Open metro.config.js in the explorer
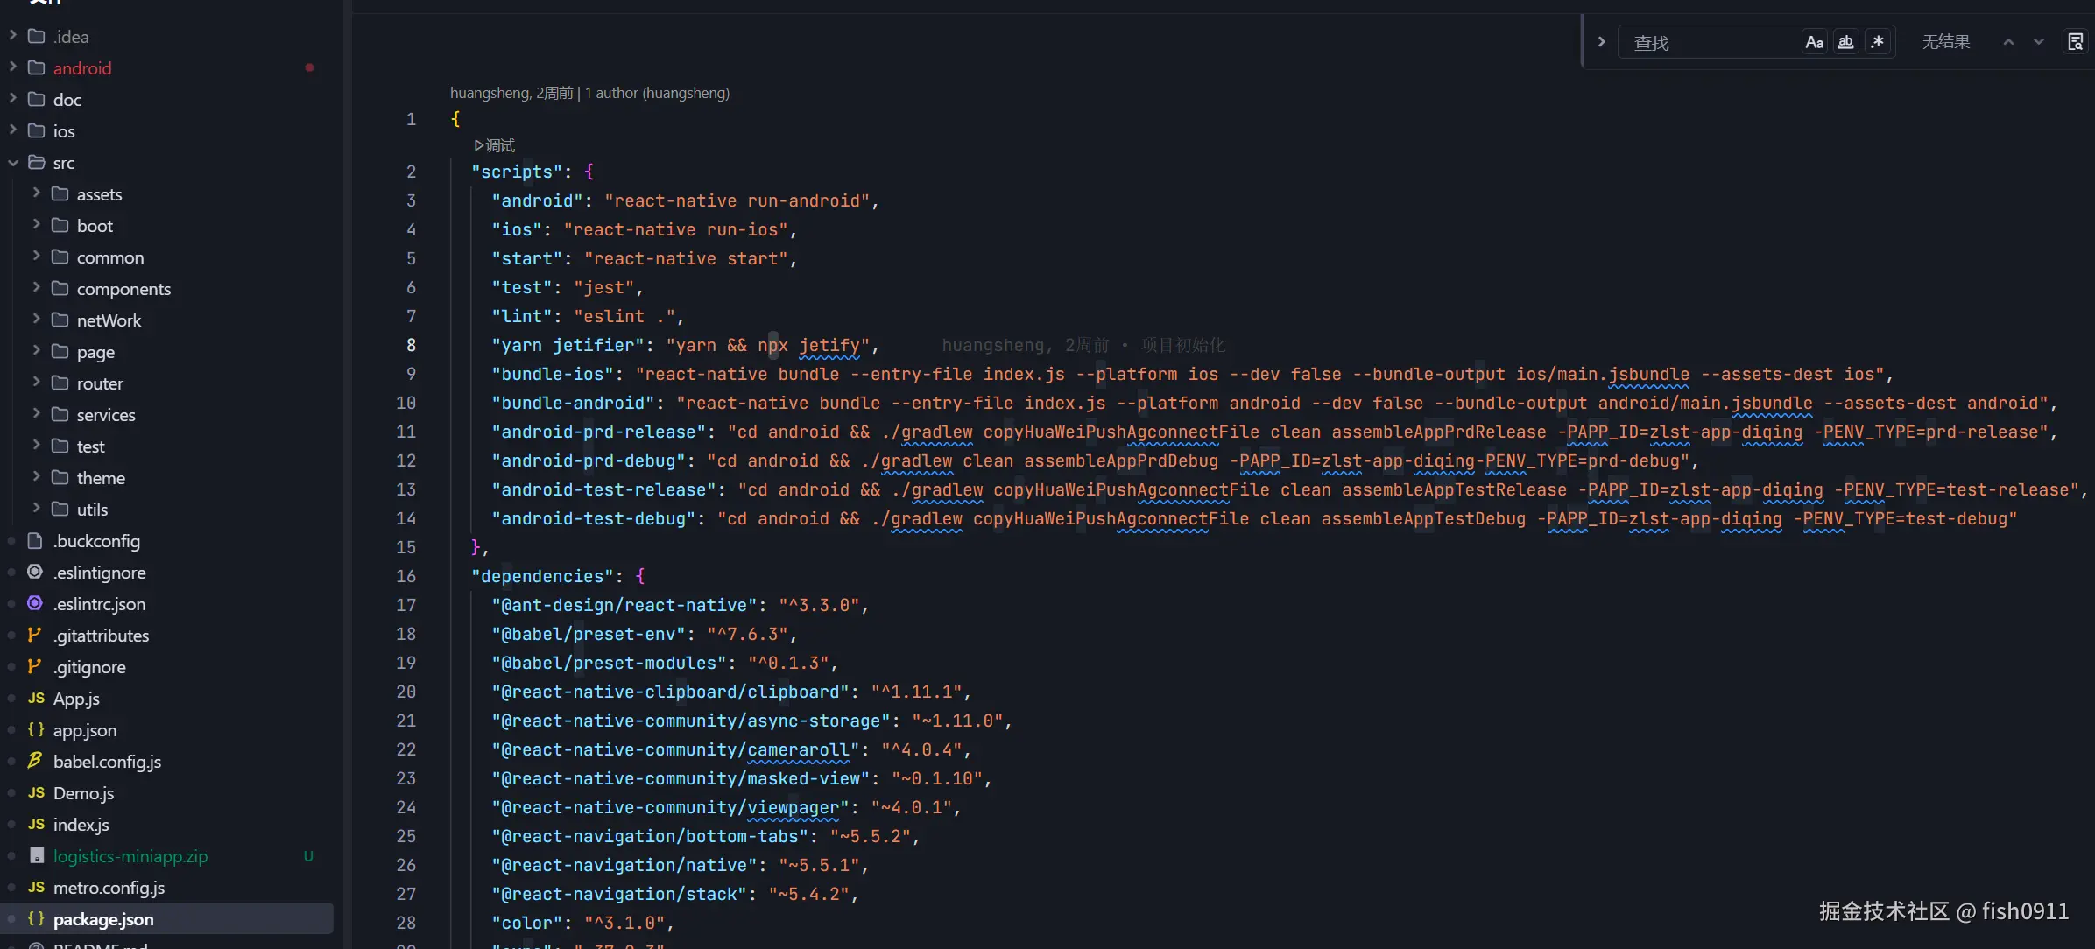 point(109,888)
